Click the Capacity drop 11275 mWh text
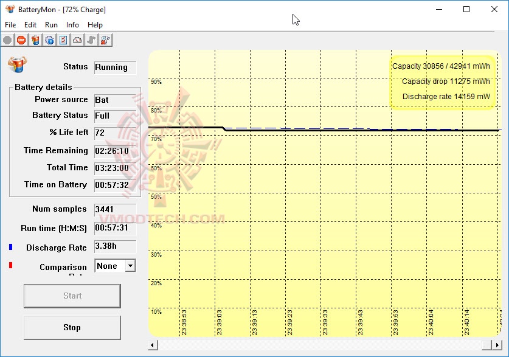Image resolution: width=509 pixels, height=357 pixels. 446,81
